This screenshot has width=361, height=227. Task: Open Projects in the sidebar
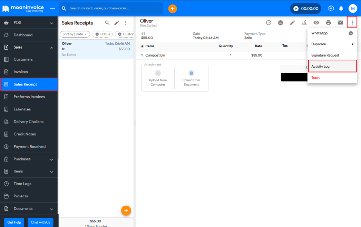[x=29, y=196]
